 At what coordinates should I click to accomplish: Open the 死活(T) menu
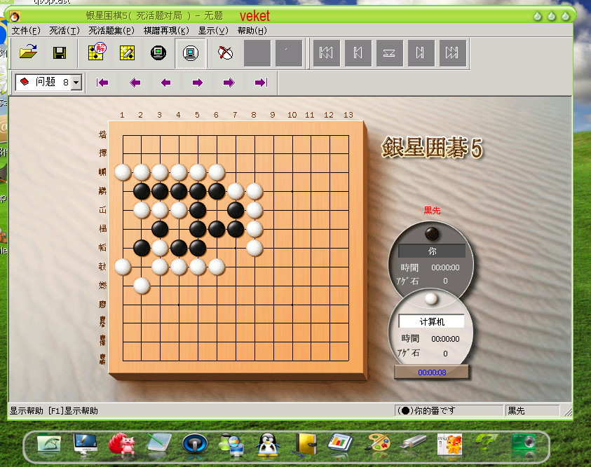coord(64,31)
